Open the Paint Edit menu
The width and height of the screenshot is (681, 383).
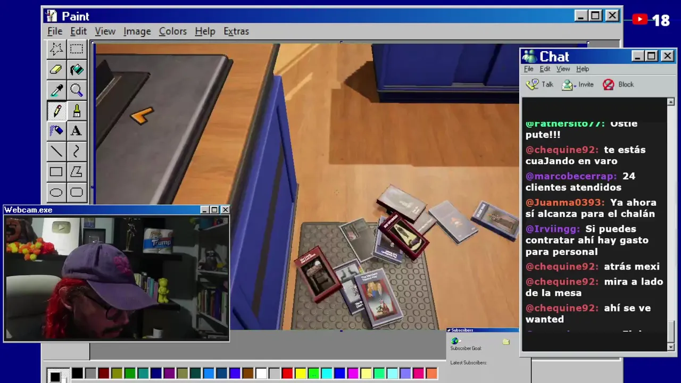click(x=78, y=31)
